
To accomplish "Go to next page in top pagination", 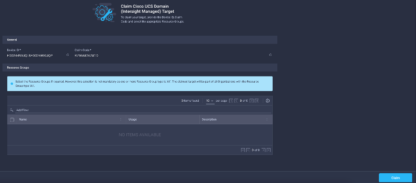I will [251, 101].
